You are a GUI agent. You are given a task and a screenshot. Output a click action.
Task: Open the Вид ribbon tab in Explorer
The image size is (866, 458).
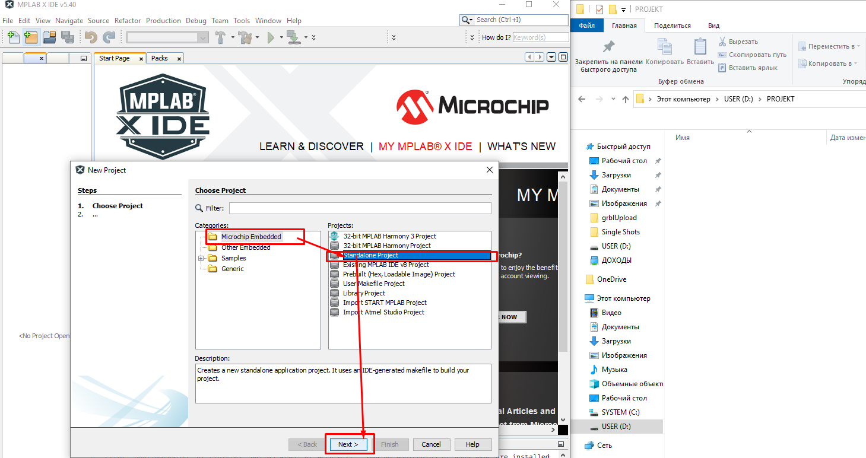click(x=713, y=26)
